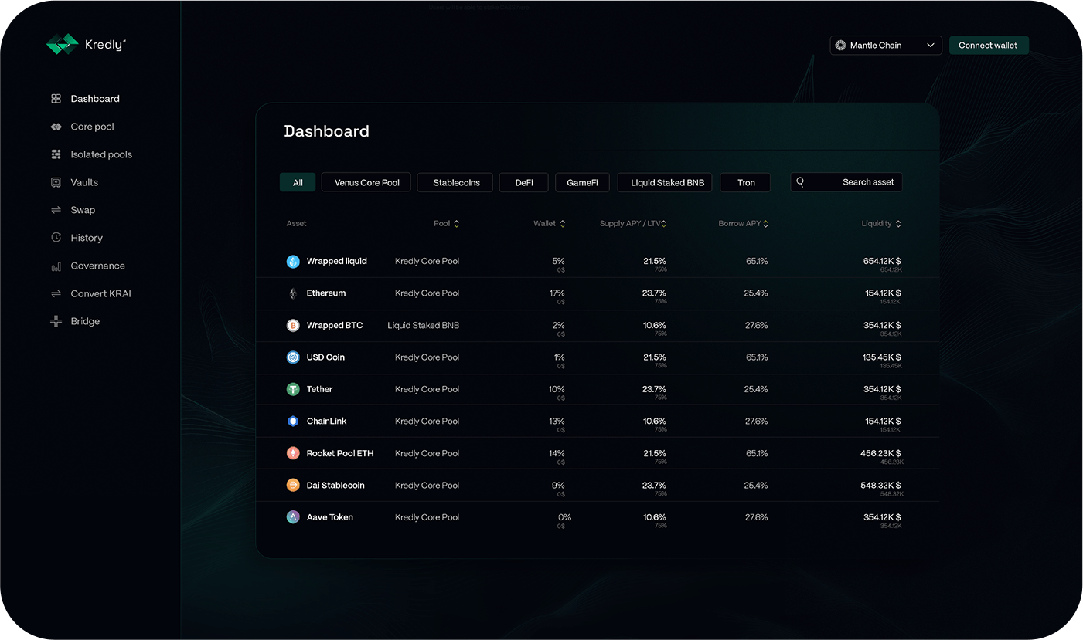Select the Liquid Staked BNB pool cell
Viewport: 1083px width, 640px height.
[424, 326]
